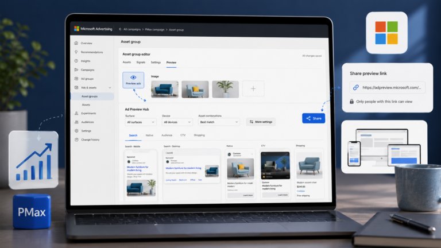Click the desktop ad headline Modern furniture for modern living
Screen dimensions: 441x248
click(183, 168)
